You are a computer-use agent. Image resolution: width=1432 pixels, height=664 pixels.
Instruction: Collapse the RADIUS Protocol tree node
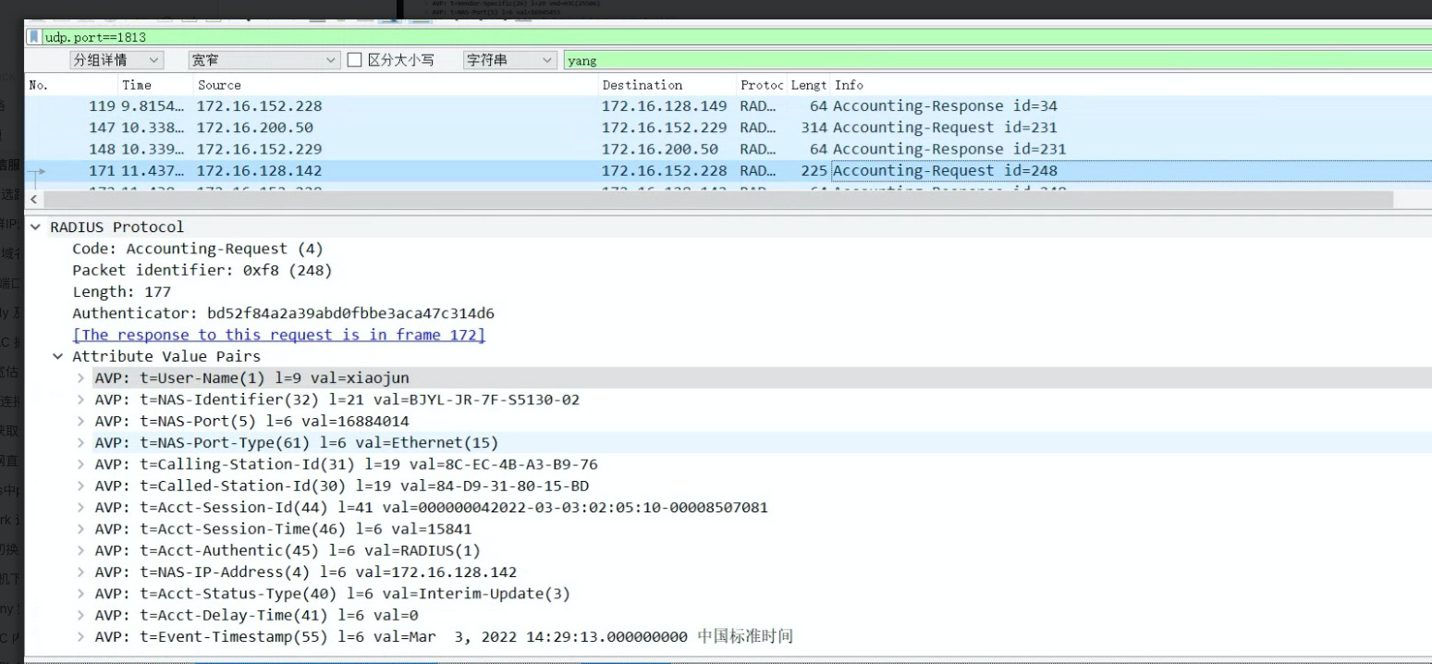pyautogui.click(x=35, y=227)
